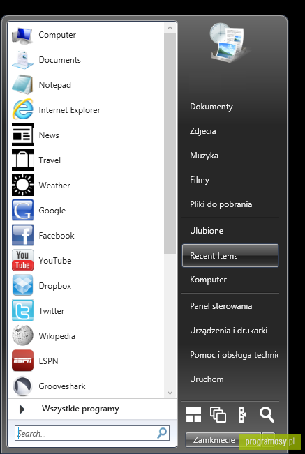Click the tiles layout icon above Zamknięcie
The height and width of the screenshot is (454, 305).
(x=193, y=415)
